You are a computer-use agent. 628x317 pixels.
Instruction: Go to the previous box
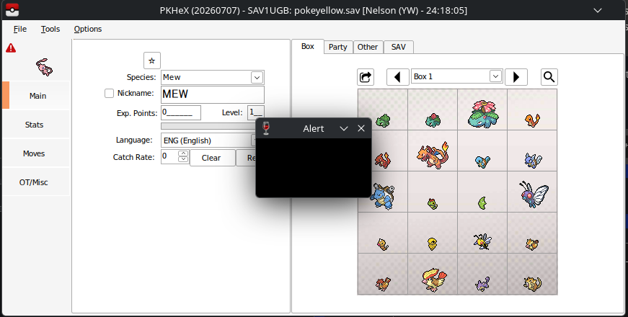pos(397,77)
